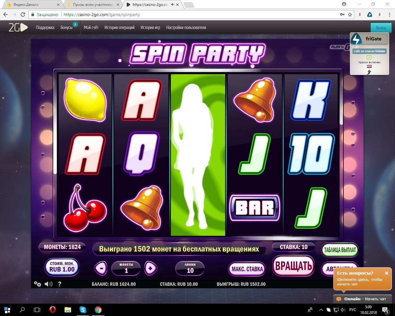
Task: Click cherries symbol on first reel
Action: pyautogui.click(x=85, y=208)
